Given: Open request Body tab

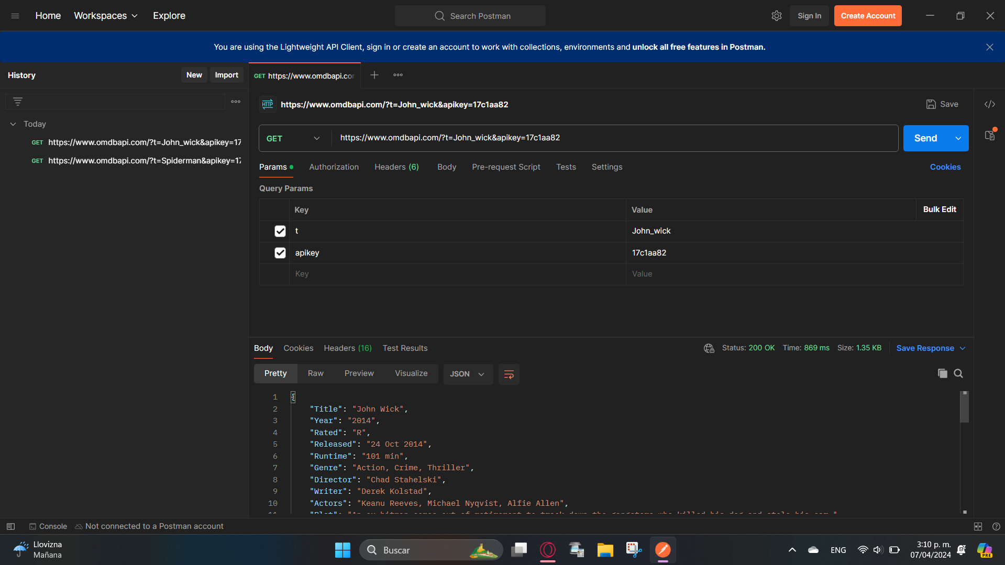Looking at the screenshot, I should (447, 167).
